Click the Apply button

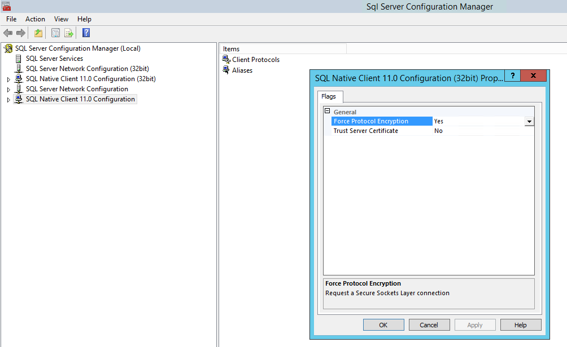click(475, 324)
